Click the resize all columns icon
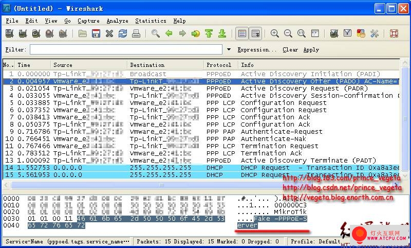 [x=315, y=33]
